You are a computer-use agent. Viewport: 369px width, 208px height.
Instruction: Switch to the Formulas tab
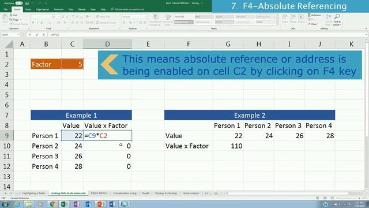(x=59, y=9)
